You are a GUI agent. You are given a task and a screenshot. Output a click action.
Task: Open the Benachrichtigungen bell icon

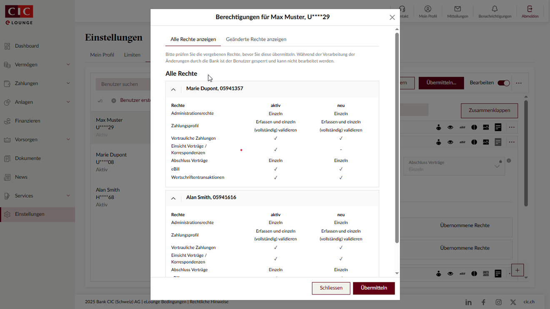point(495,9)
